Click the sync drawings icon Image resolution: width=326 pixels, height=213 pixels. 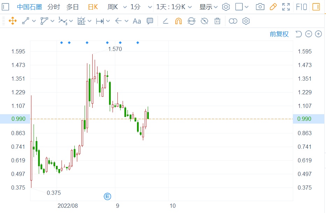(191, 21)
